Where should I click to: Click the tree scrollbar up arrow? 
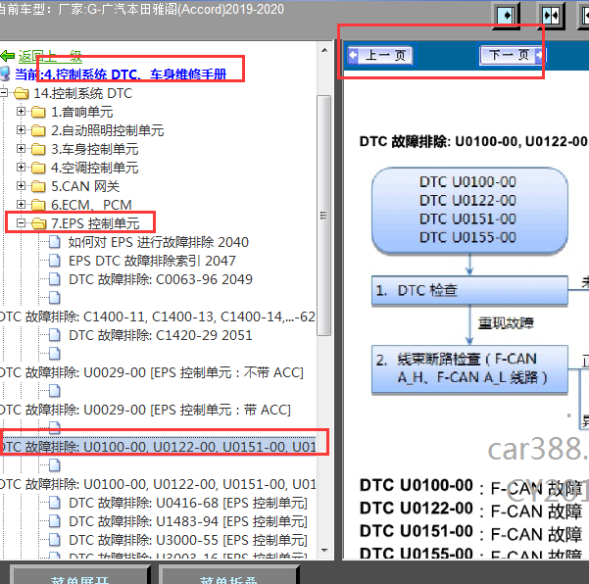coord(324,50)
